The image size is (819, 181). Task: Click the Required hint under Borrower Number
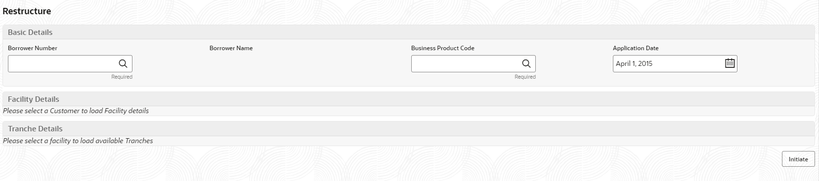tap(122, 77)
